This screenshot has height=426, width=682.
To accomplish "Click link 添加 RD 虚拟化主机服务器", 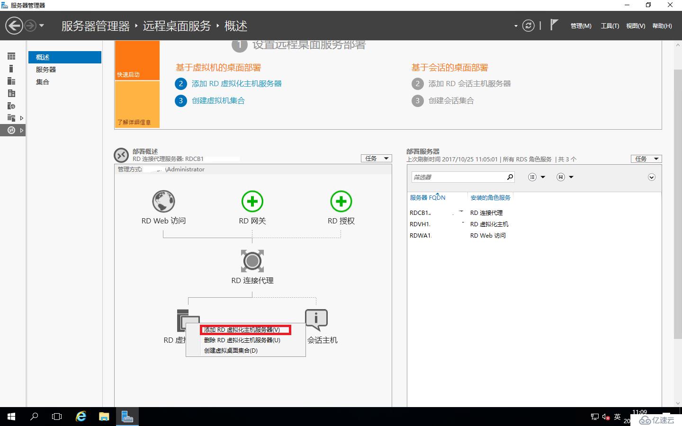I will tap(236, 84).
